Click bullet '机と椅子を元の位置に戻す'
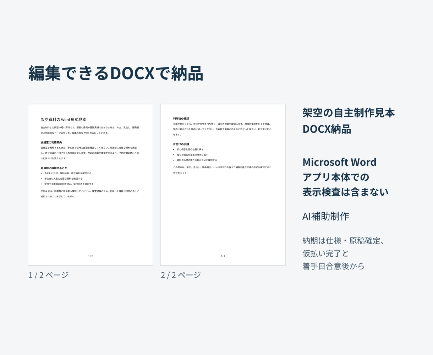The width and height of the screenshot is (433, 355). (190, 149)
